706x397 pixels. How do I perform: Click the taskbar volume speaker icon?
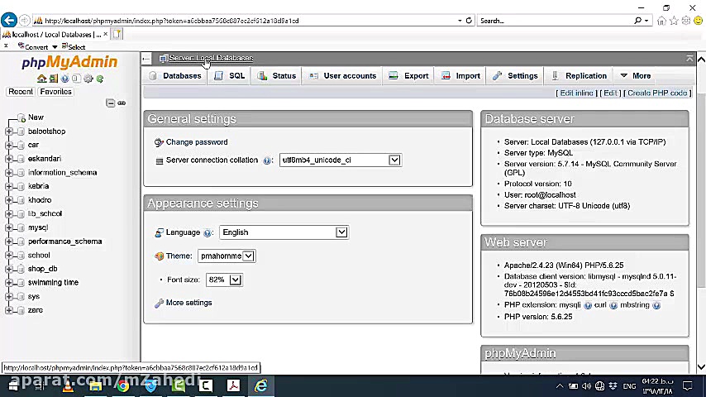(586, 386)
